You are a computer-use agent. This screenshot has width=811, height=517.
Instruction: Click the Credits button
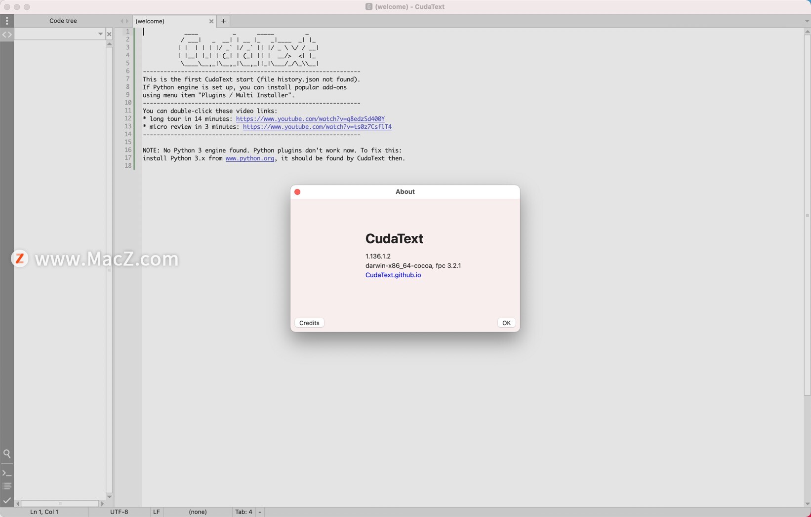pyautogui.click(x=309, y=323)
